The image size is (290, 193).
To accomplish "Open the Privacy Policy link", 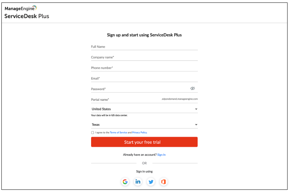I will click(140, 133).
